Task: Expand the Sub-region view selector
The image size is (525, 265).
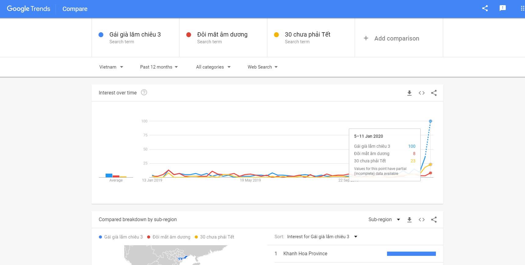Action: pyautogui.click(x=384, y=220)
